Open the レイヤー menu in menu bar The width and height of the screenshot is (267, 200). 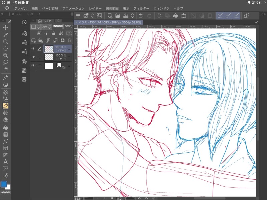[95, 8]
